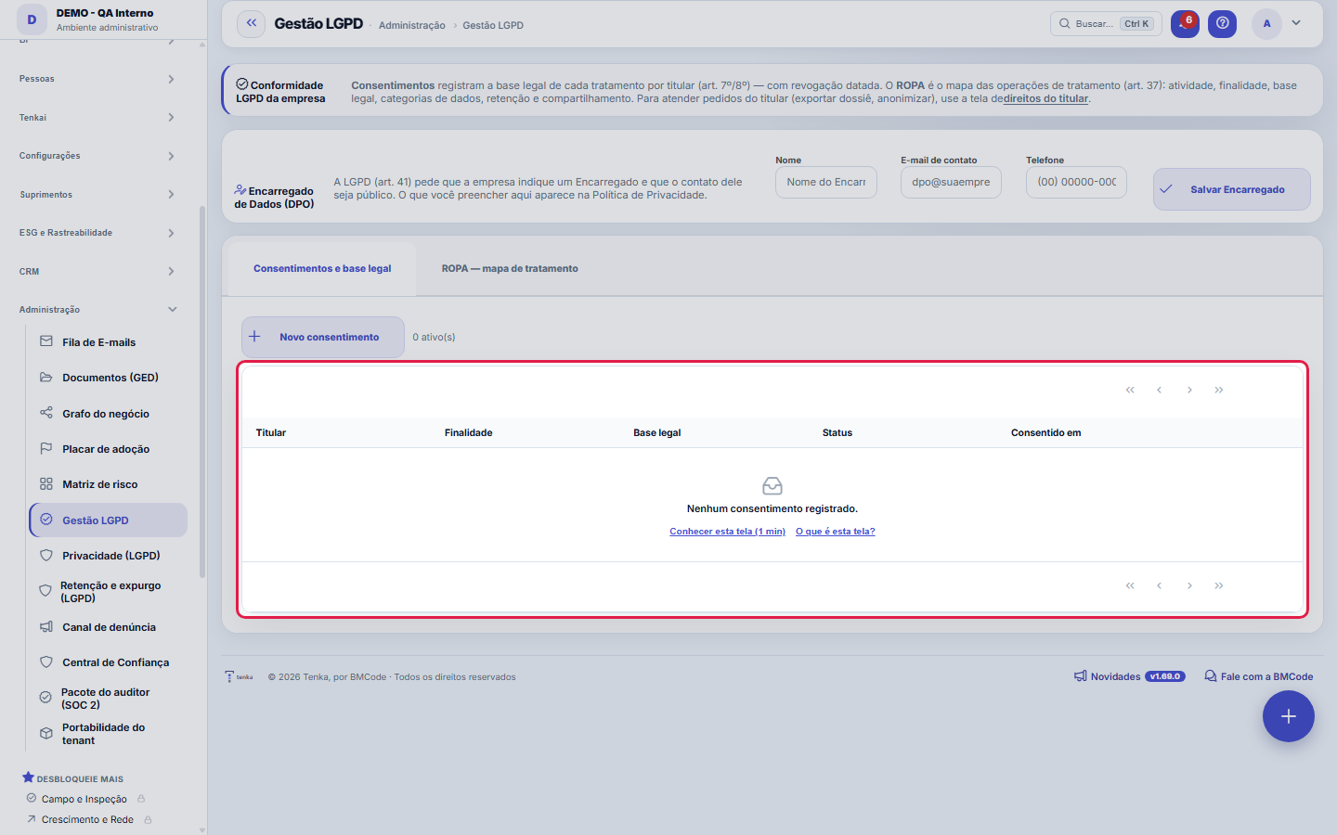
Task: Open Privacidade (LGPD) page
Action: click(x=108, y=556)
